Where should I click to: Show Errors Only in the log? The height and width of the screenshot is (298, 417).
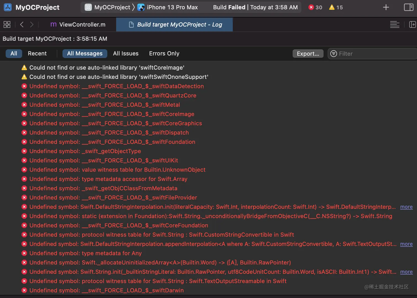point(164,54)
